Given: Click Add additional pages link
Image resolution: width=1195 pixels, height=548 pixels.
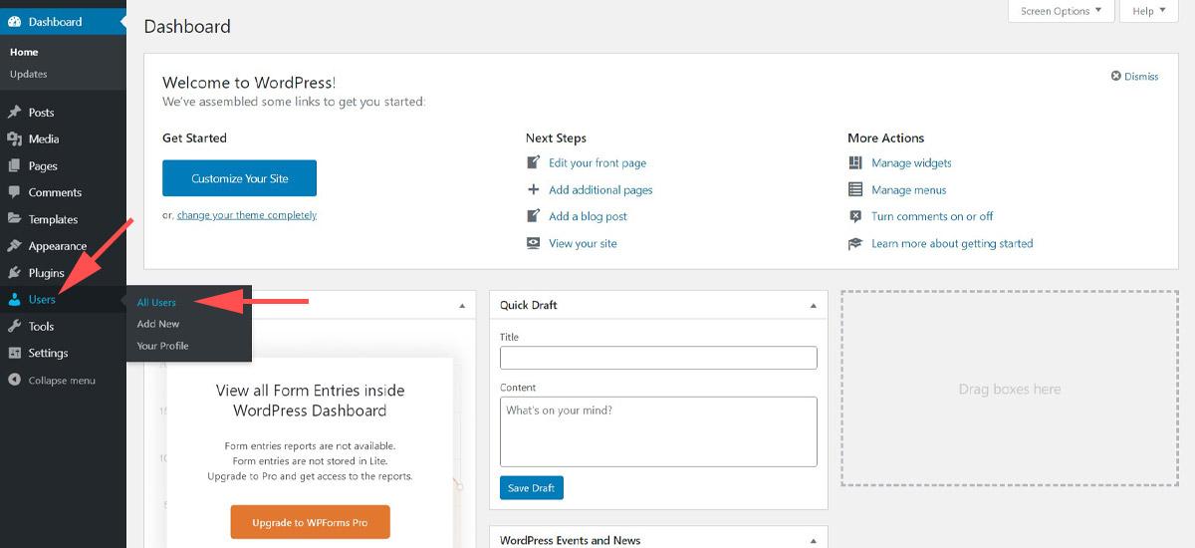Looking at the screenshot, I should pyautogui.click(x=600, y=189).
